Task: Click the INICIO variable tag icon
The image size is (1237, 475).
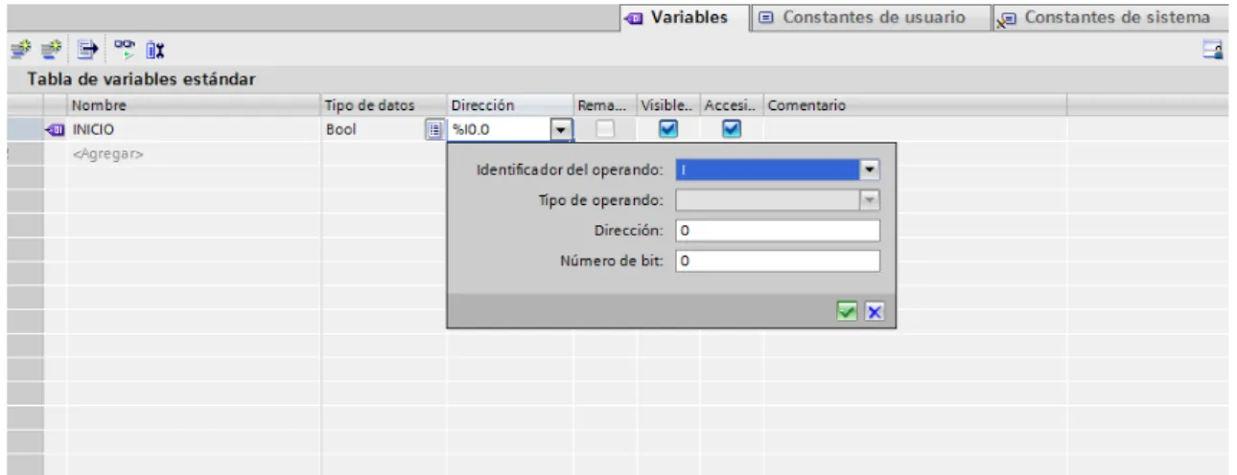Action: (x=57, y=128)
